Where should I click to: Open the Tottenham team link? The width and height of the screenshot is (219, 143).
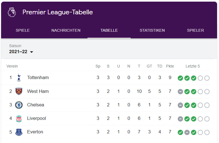[38, 78]
